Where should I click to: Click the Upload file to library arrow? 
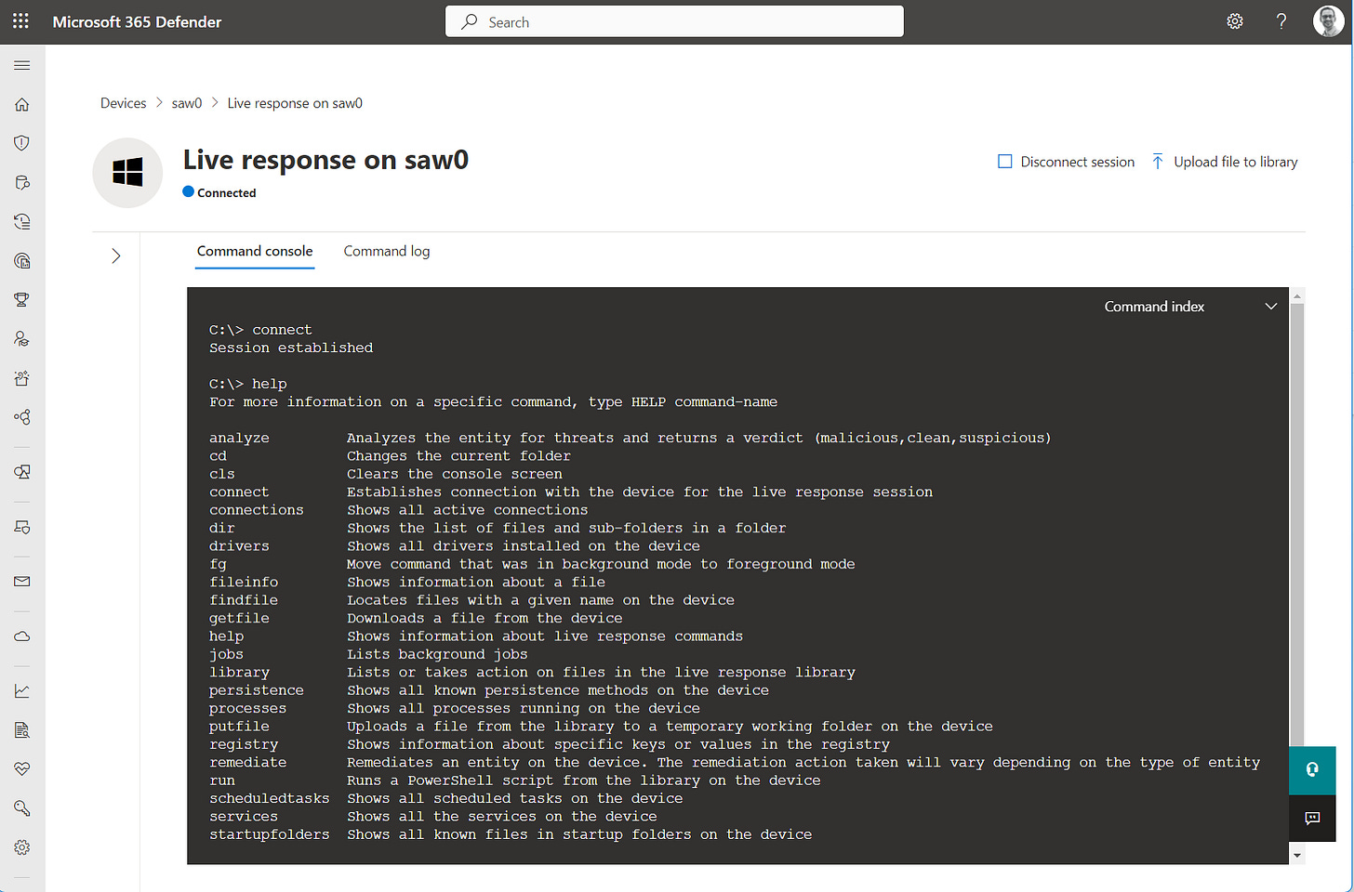coord(1158,162)
